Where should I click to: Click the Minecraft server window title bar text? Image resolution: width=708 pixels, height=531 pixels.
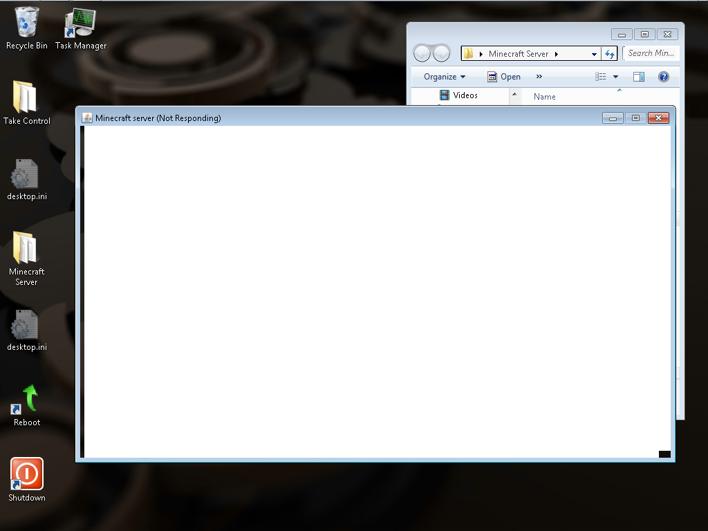tap(158, 118)
